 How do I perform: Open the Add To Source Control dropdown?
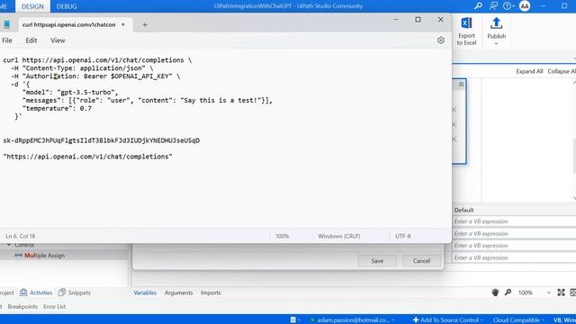[481, 320]
